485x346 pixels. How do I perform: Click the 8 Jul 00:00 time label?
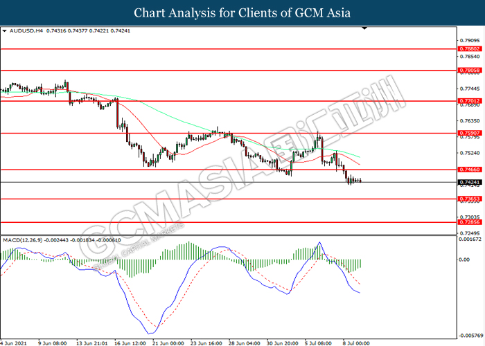pos(356,343)
